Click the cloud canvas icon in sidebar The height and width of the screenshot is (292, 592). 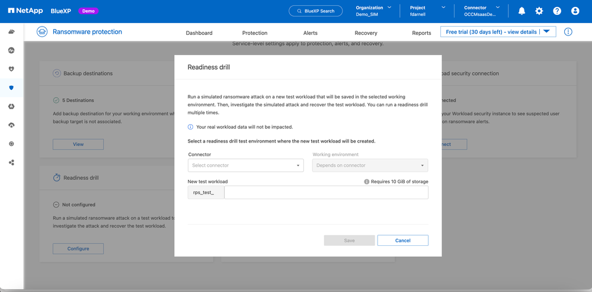click(x=11, y=32)
